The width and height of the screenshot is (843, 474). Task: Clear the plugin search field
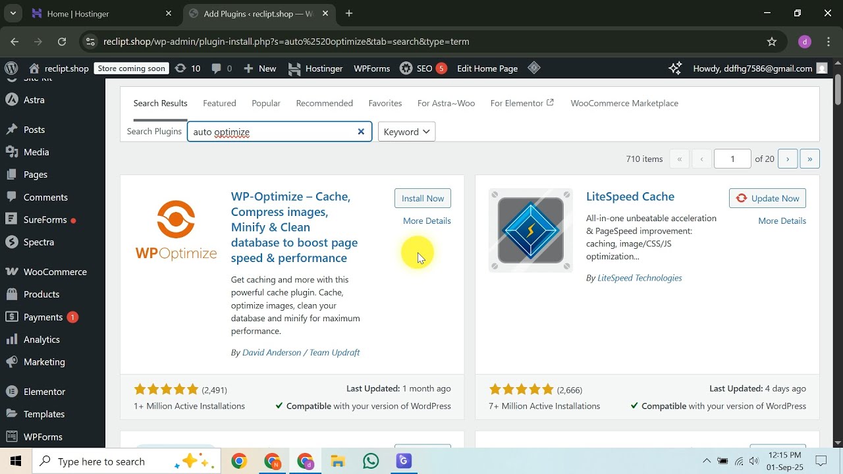pyautogui.click(x=361, y=132)
